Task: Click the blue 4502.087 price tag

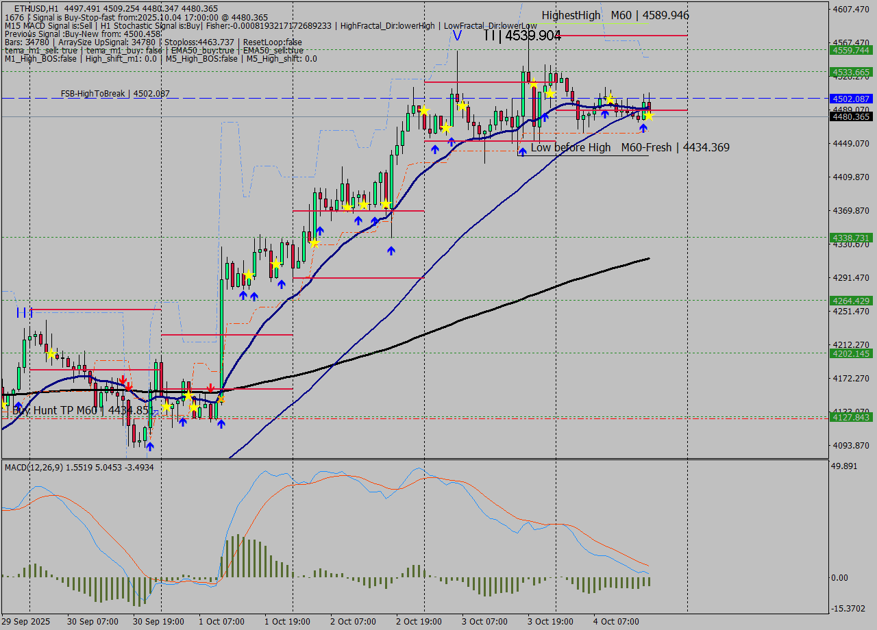Action: tap(850, 99)
